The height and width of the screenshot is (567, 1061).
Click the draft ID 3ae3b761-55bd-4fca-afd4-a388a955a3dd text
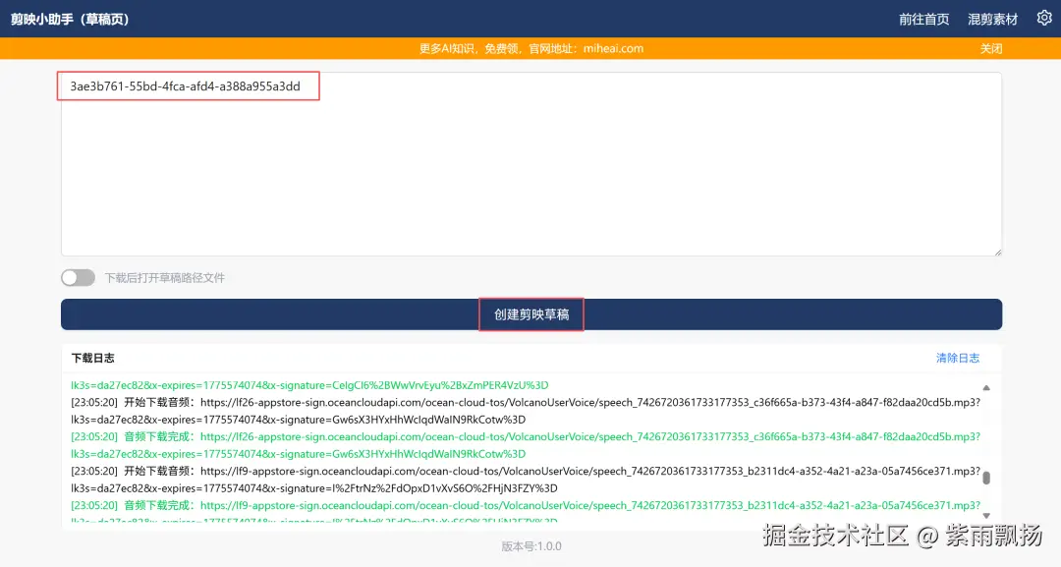tap(185, 86)
